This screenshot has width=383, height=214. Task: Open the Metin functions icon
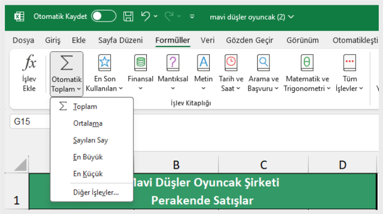(203, 63)
